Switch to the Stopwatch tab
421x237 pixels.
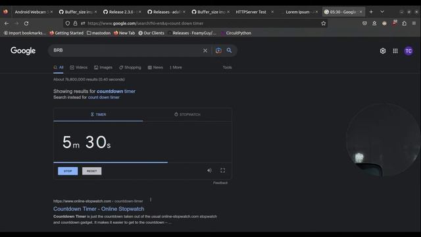187,115
